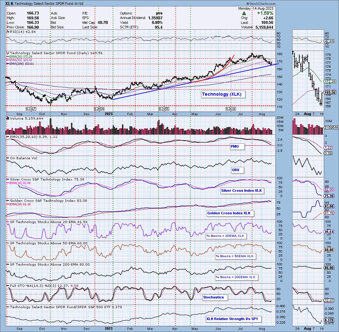Click the 0.3155 cycle label on price chart

click(x=164, y=109)
